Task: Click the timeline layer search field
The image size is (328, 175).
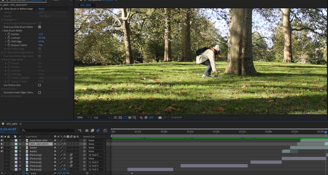Action: click(x=47, y=130)
